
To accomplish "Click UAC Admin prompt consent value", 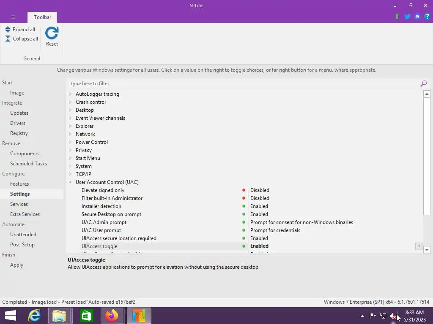I will (301, 222).
